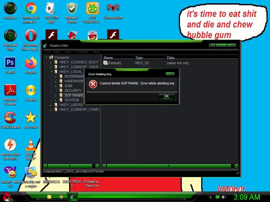The image size is (270, 202).
Task: Expand the HKEY_USERS node toggle
Action: pyautogui.click(x=51, y=105)
